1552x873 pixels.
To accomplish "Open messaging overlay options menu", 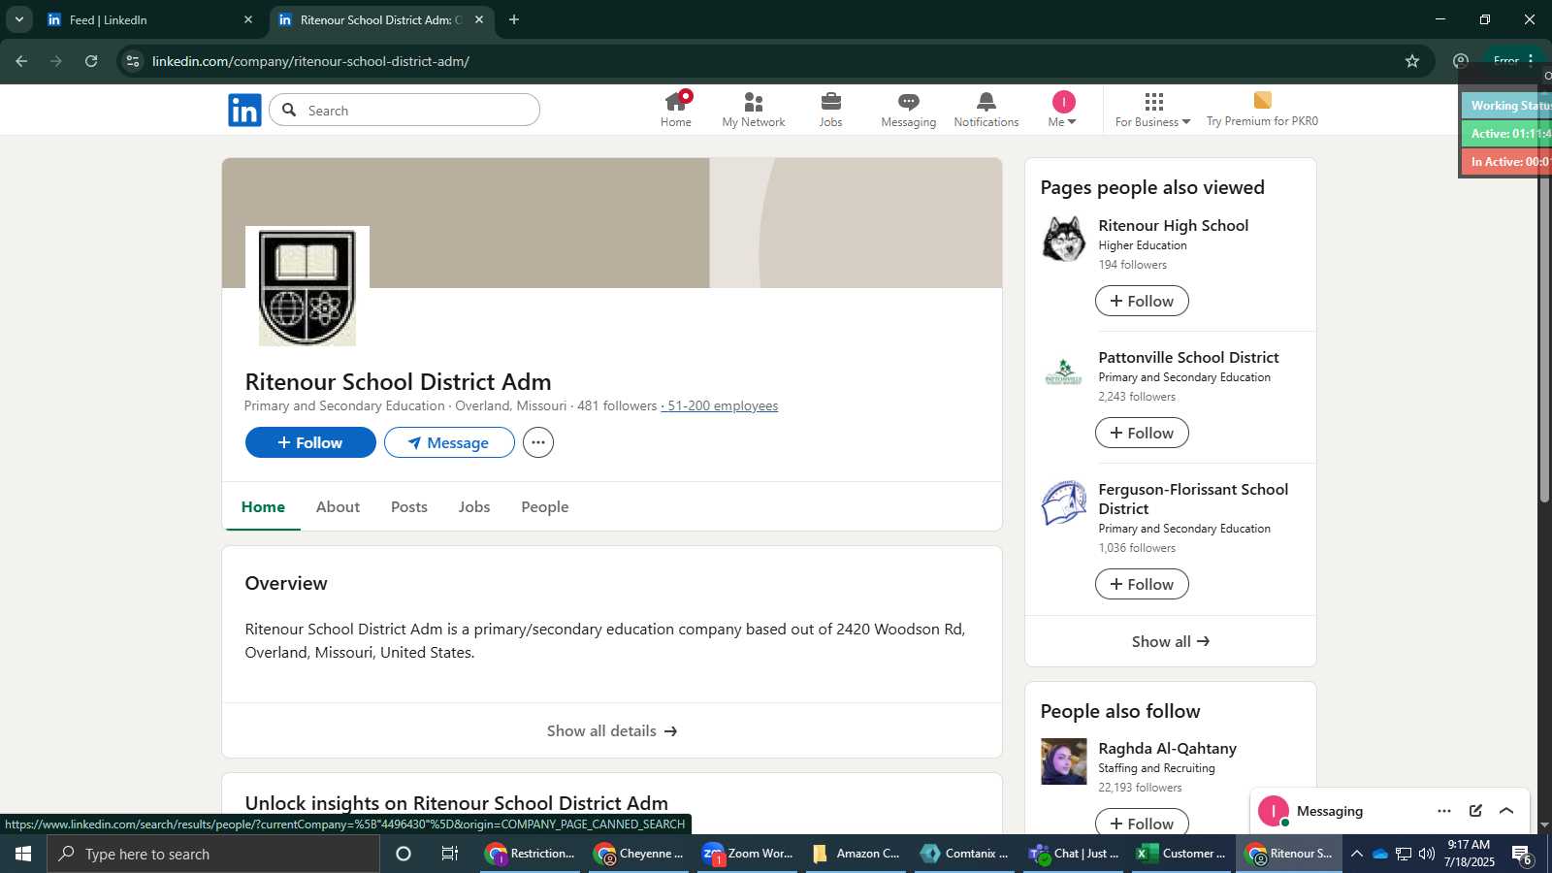I will [x=1444, y=811].
